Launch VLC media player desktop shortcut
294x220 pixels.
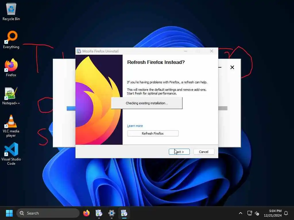(11, 126)
